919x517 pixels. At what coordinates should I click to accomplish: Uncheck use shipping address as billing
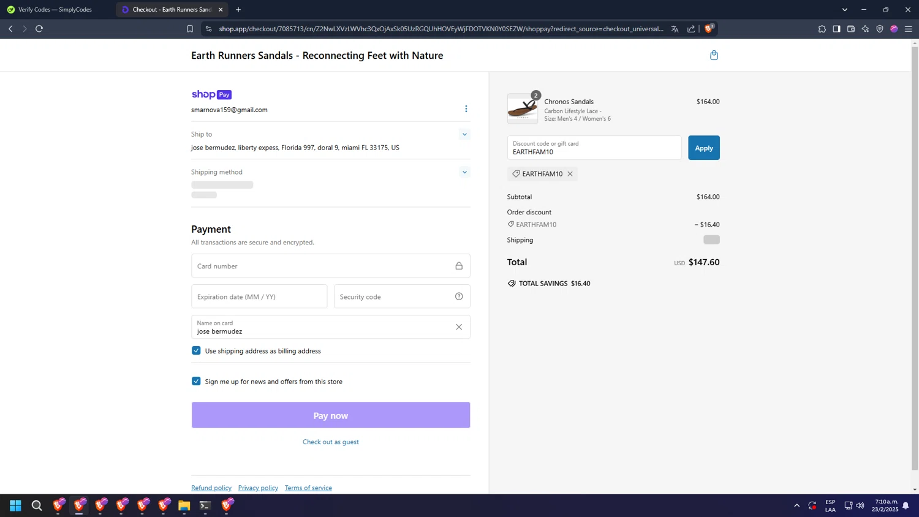pos(196,350)
